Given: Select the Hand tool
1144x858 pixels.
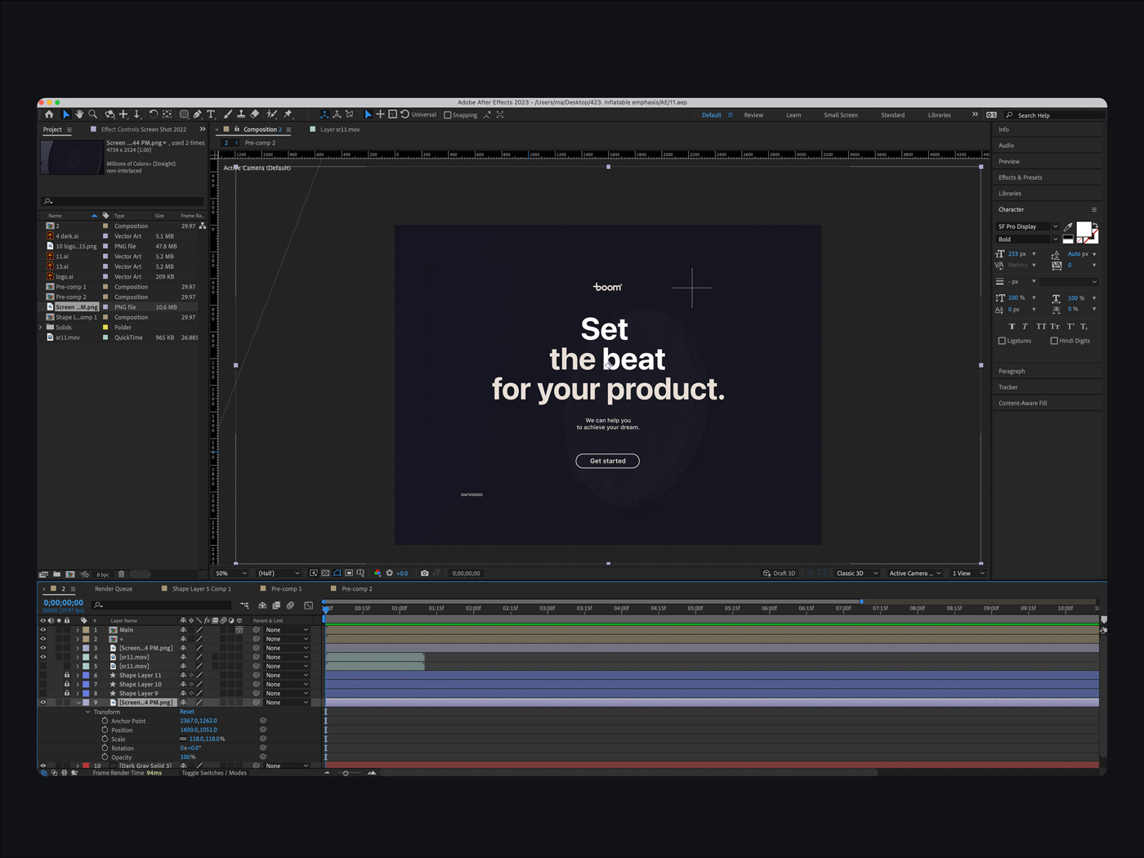Looking at the screenshot, I should click(79, 114).
